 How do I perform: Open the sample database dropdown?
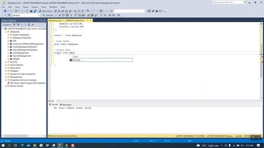coord(39,15)
